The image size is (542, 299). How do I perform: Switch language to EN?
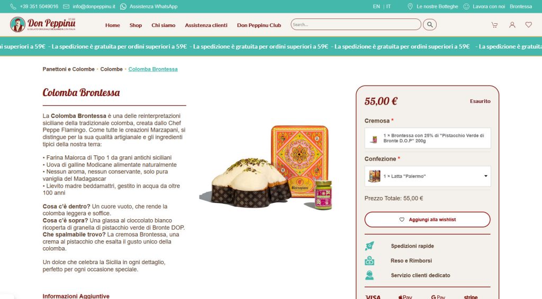point(376,6)
